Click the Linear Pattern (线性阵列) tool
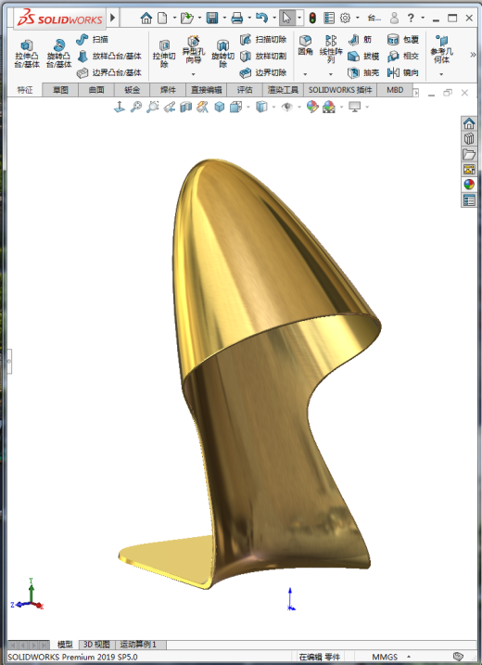 click(331, 49)
